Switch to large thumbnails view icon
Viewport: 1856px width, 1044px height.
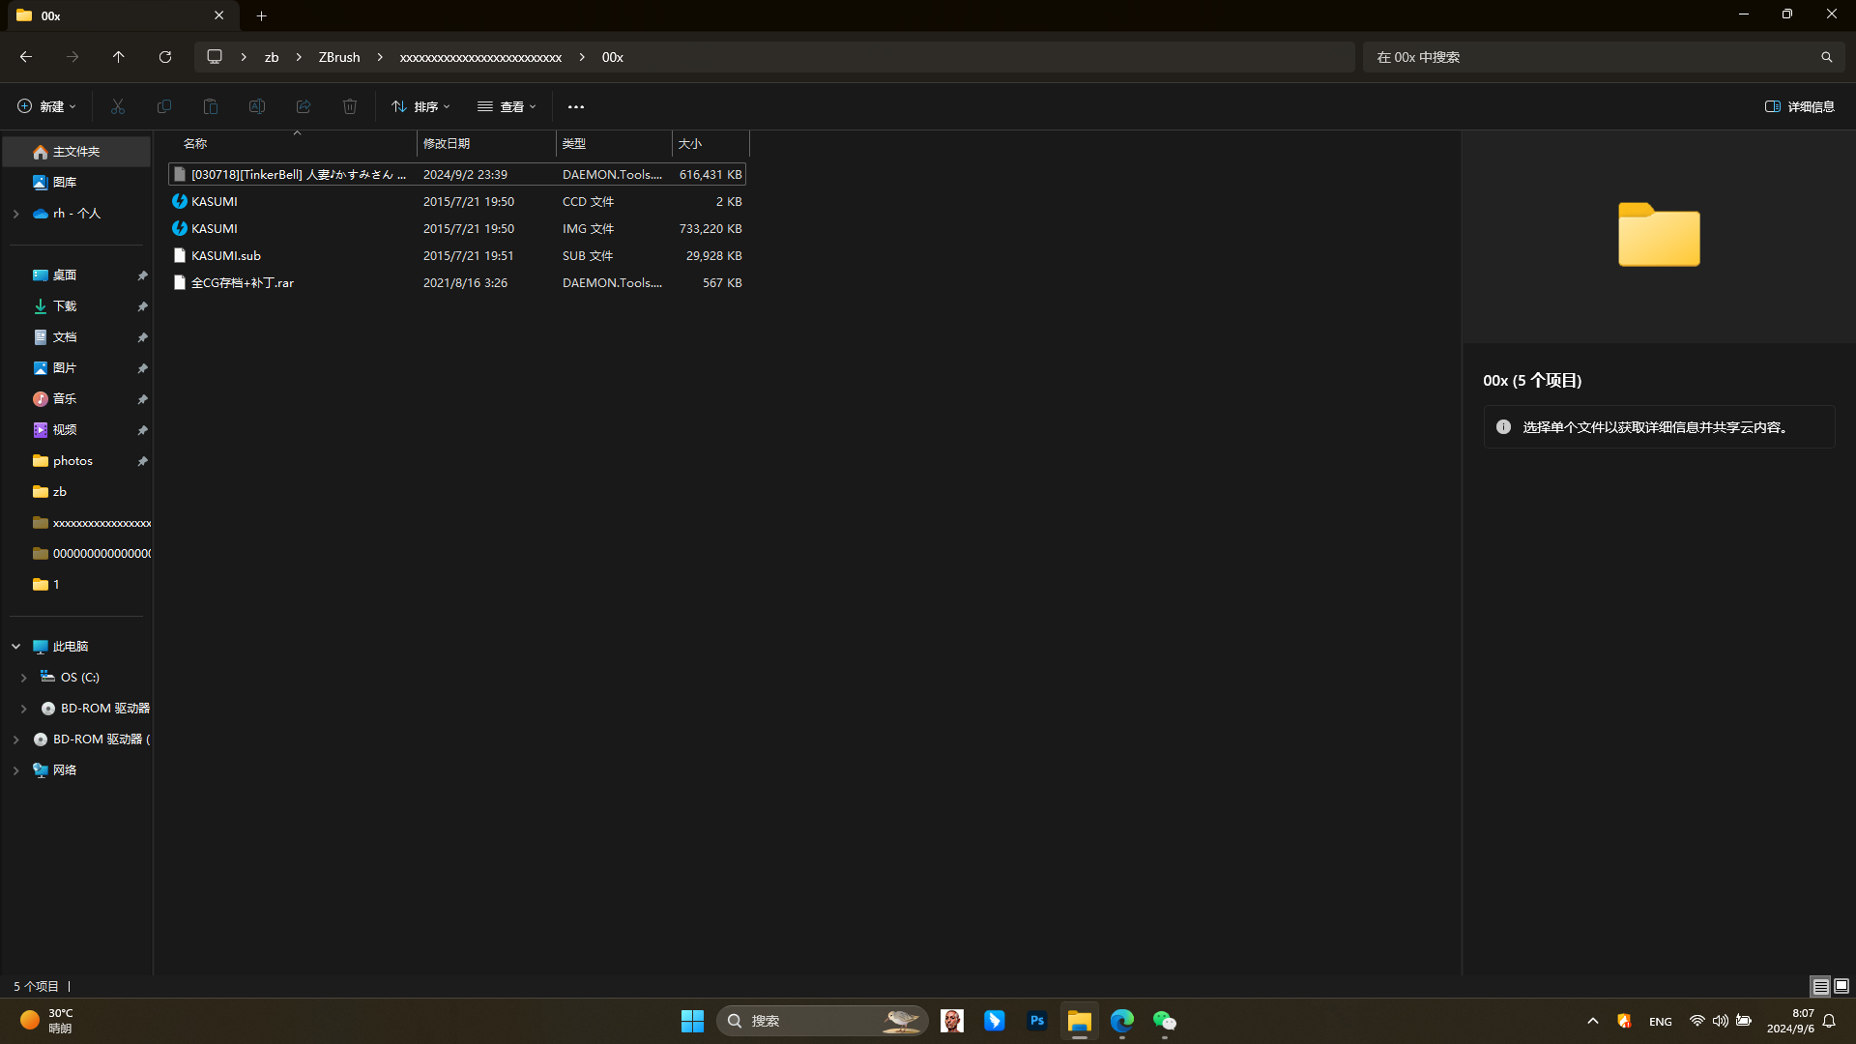(x=1841, y=986)
